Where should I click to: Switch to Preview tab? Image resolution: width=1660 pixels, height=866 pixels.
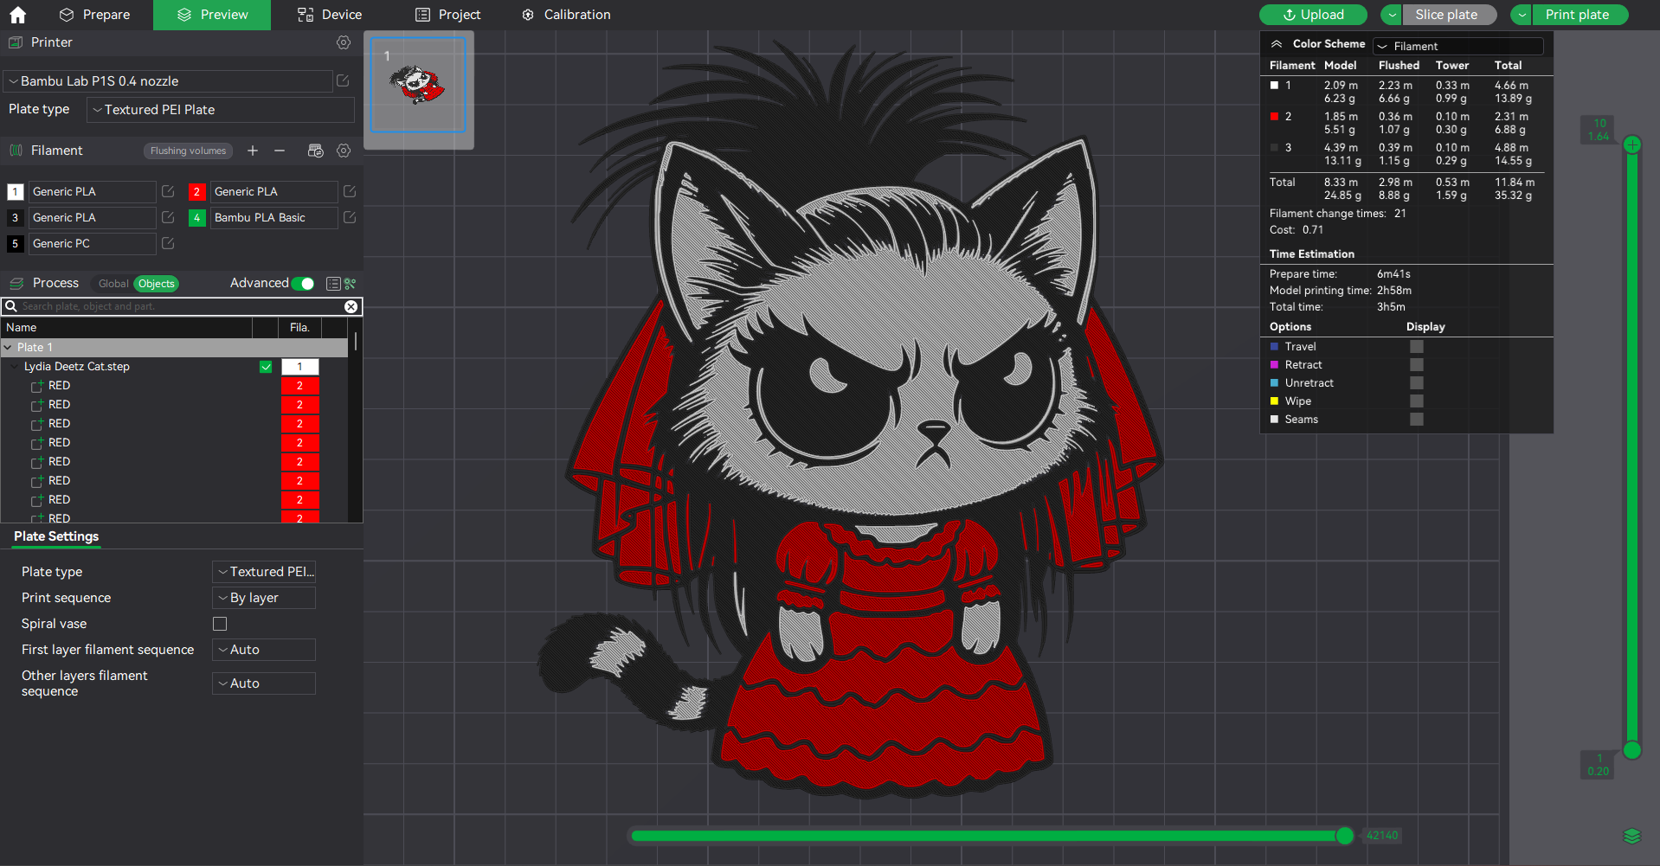click(x=212, y=15)
